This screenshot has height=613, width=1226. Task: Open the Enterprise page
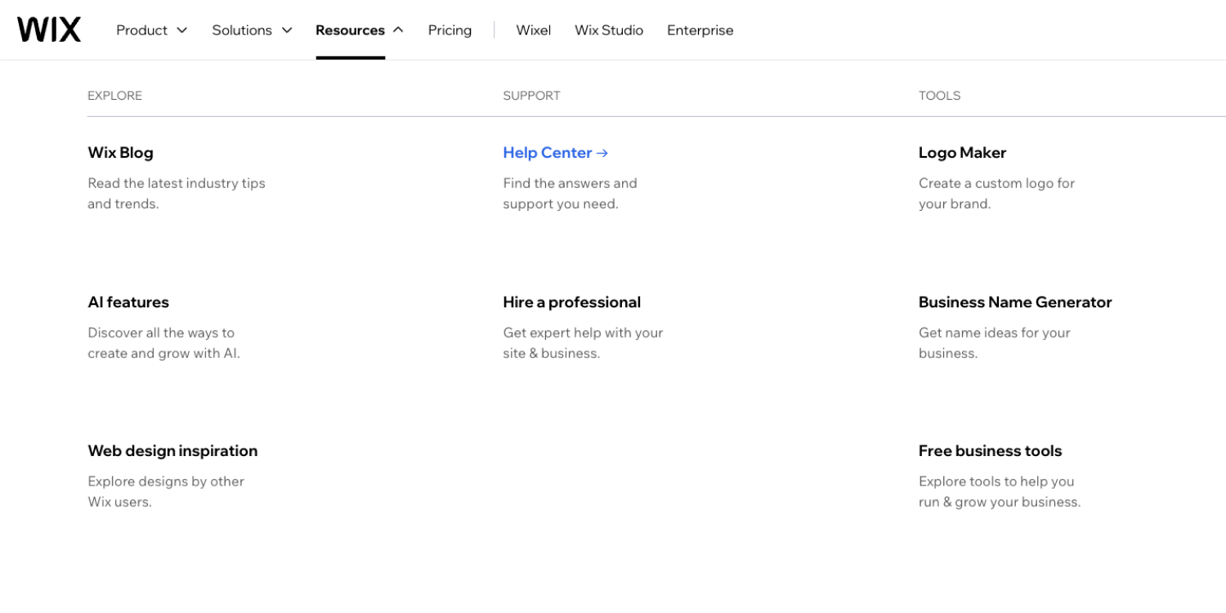700,30
